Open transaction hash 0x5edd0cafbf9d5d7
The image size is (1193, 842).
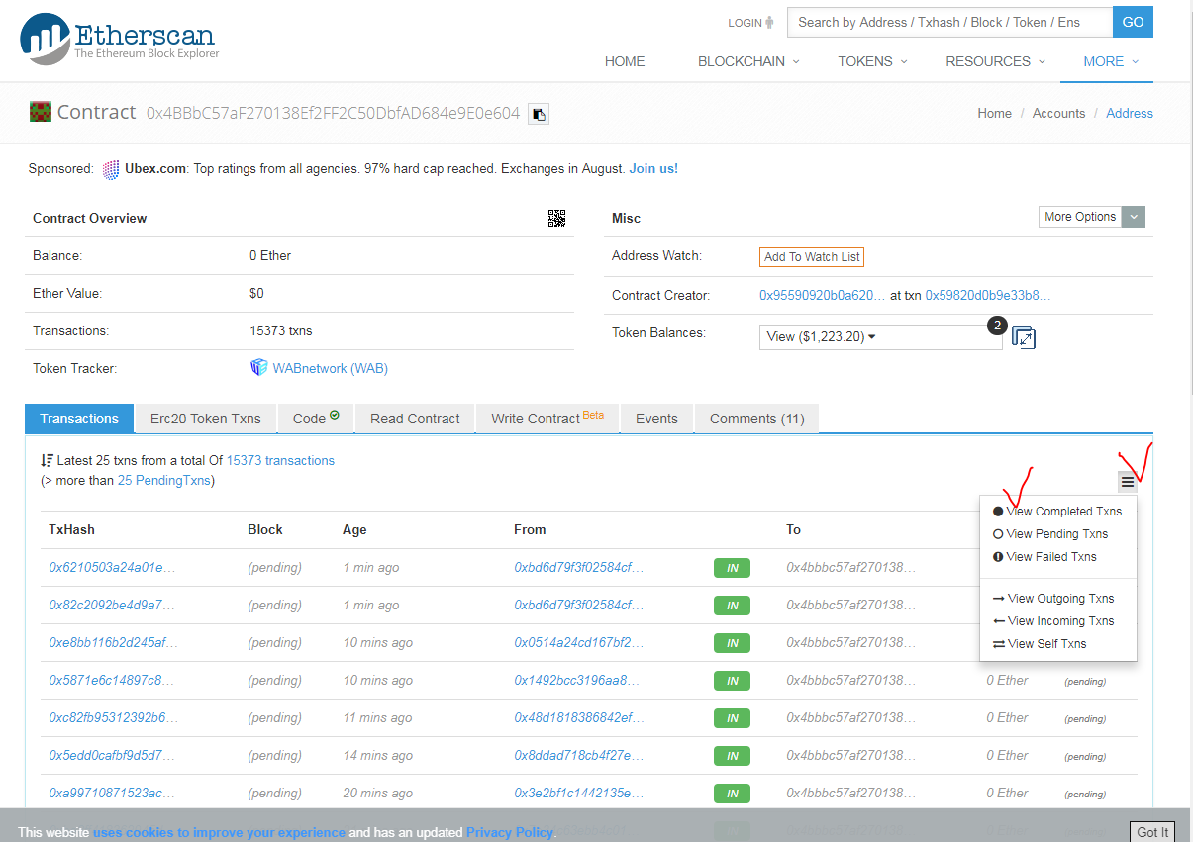112,755
